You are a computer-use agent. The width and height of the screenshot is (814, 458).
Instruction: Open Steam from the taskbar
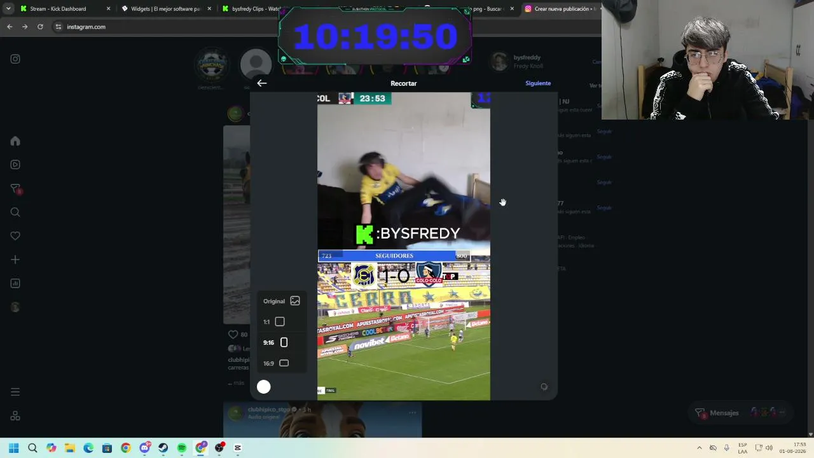click(163, 448)
